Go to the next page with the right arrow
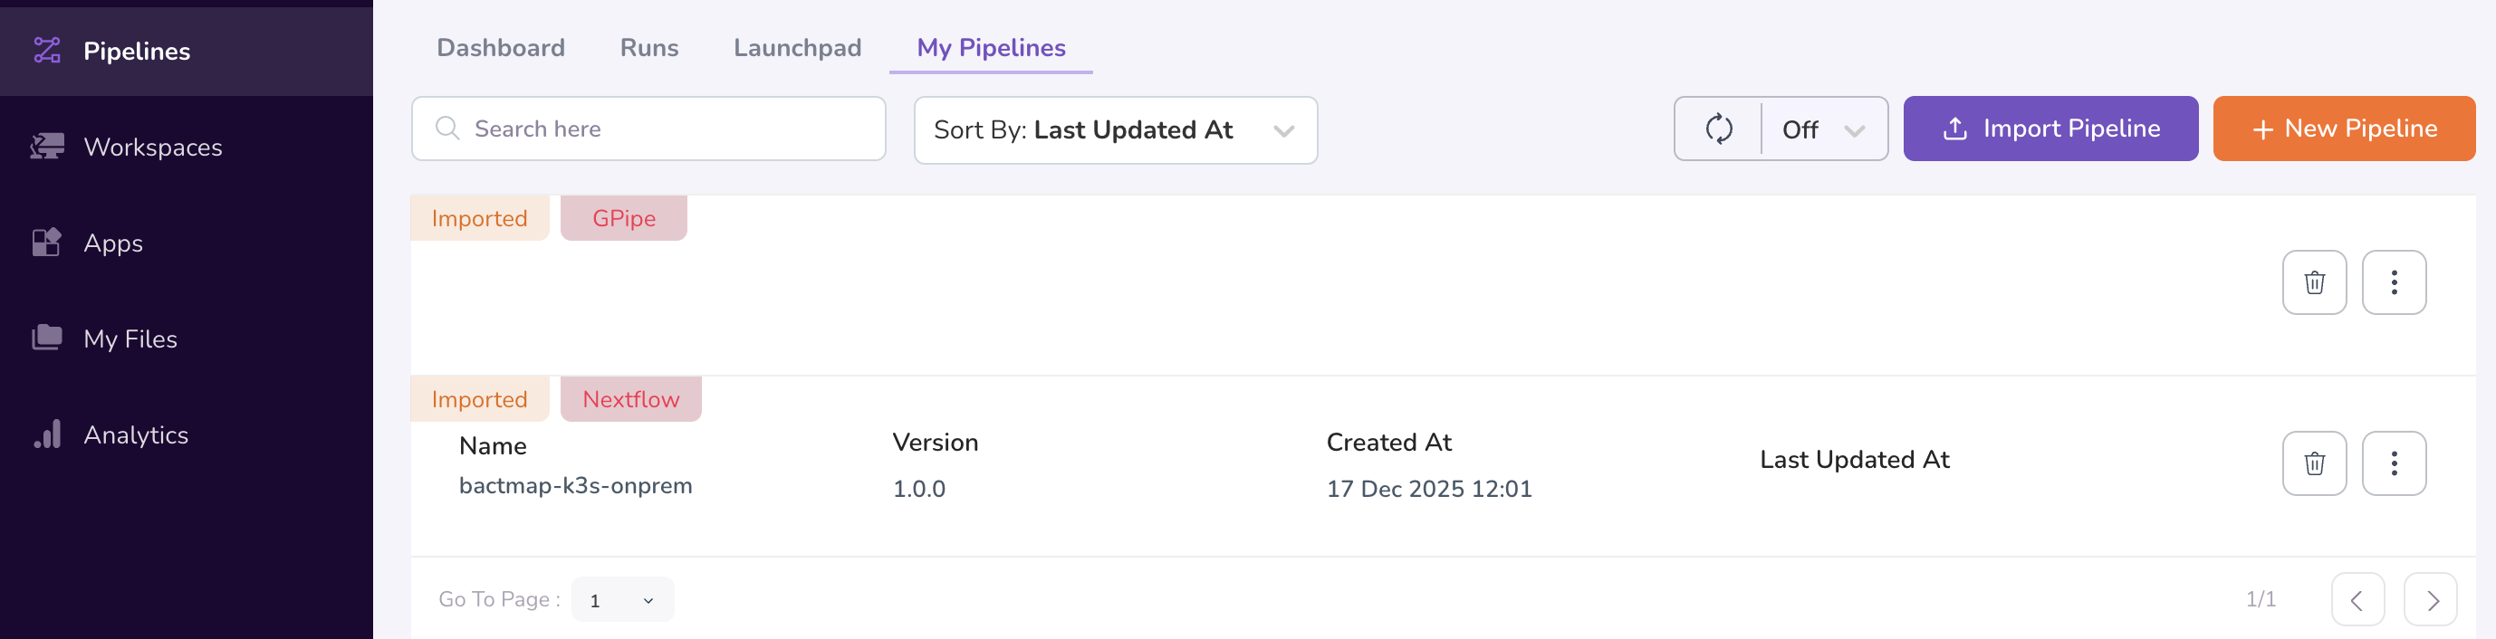Viewport: 2496px width, 639px height. coord(2431,598)
